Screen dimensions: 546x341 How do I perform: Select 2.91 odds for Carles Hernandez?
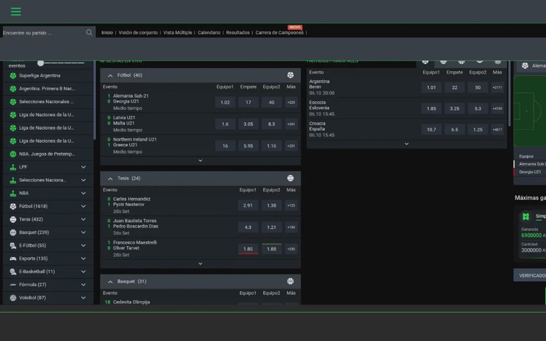pyautogui.click(x=248, y=205)
